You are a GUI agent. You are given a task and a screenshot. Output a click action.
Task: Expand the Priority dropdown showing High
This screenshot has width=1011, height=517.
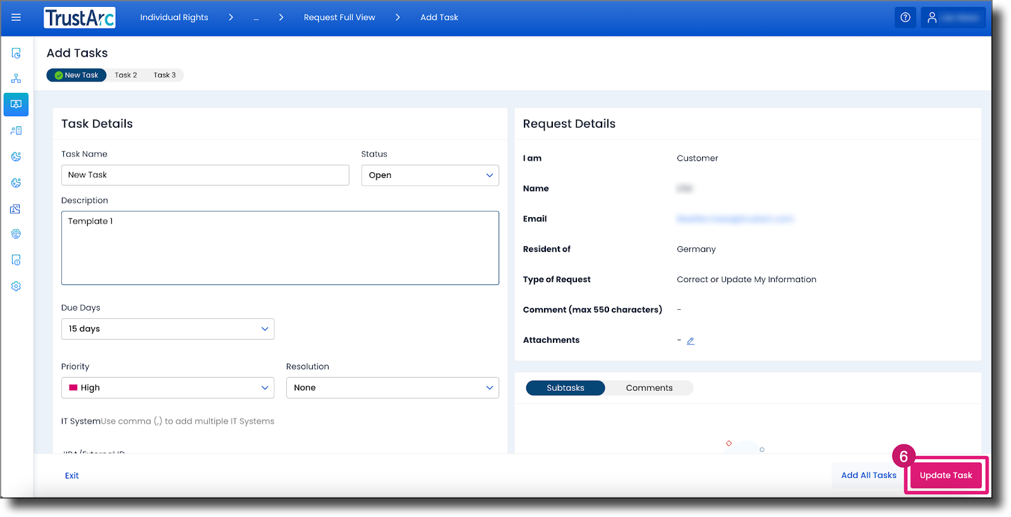pyautogui.click(x=167, y=388)
